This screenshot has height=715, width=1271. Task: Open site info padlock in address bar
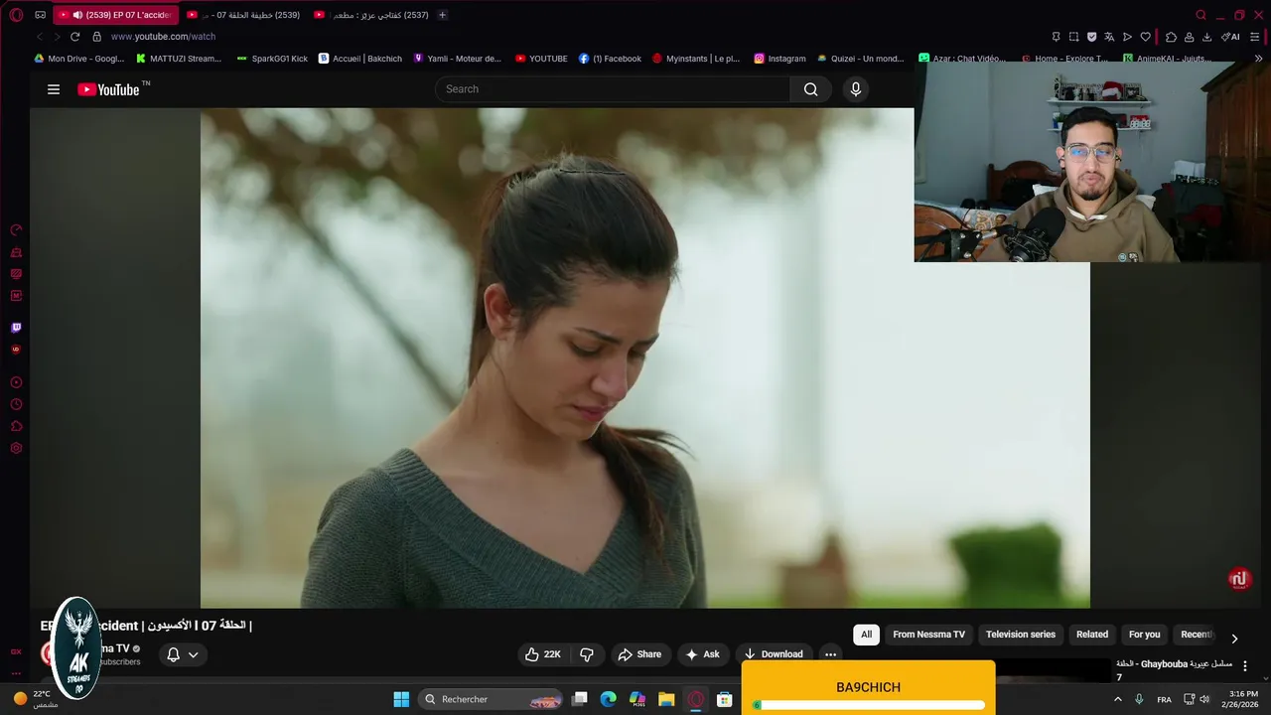96,37
